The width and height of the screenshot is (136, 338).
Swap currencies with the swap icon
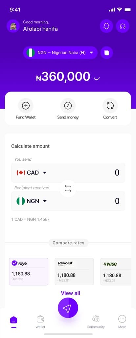68,188
